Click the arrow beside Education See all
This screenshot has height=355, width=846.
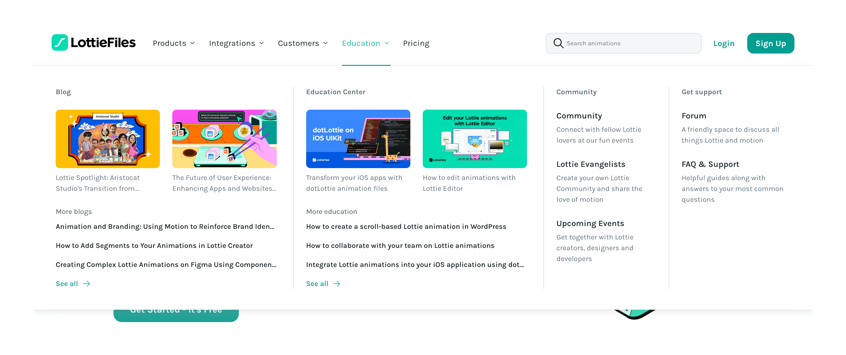click(x=337, y=284)
